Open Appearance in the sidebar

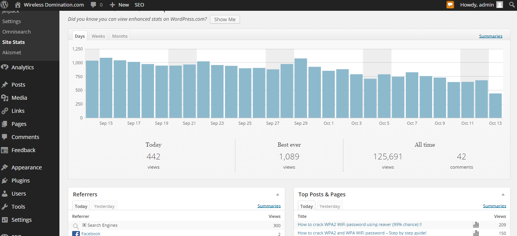(x=27, y=167)
